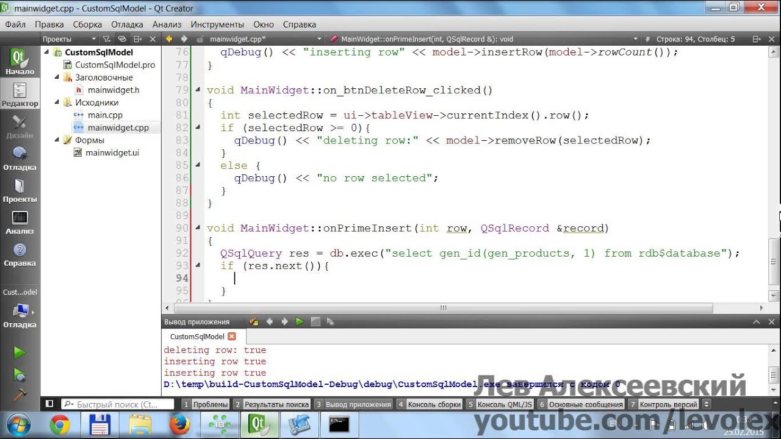Show the 5 Консоль QML/JS pane

coord(500,404)
